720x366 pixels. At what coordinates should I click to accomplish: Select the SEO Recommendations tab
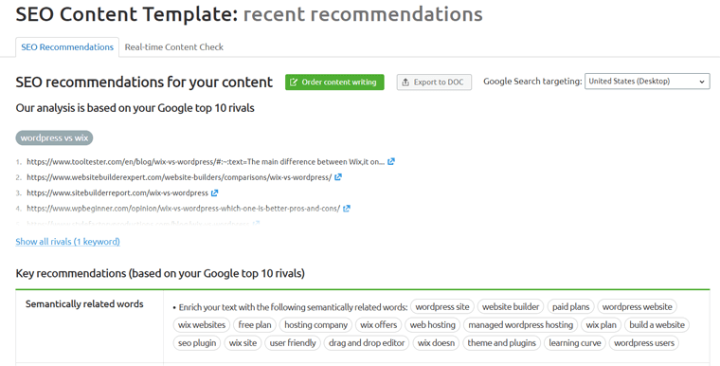pos(67,46)
